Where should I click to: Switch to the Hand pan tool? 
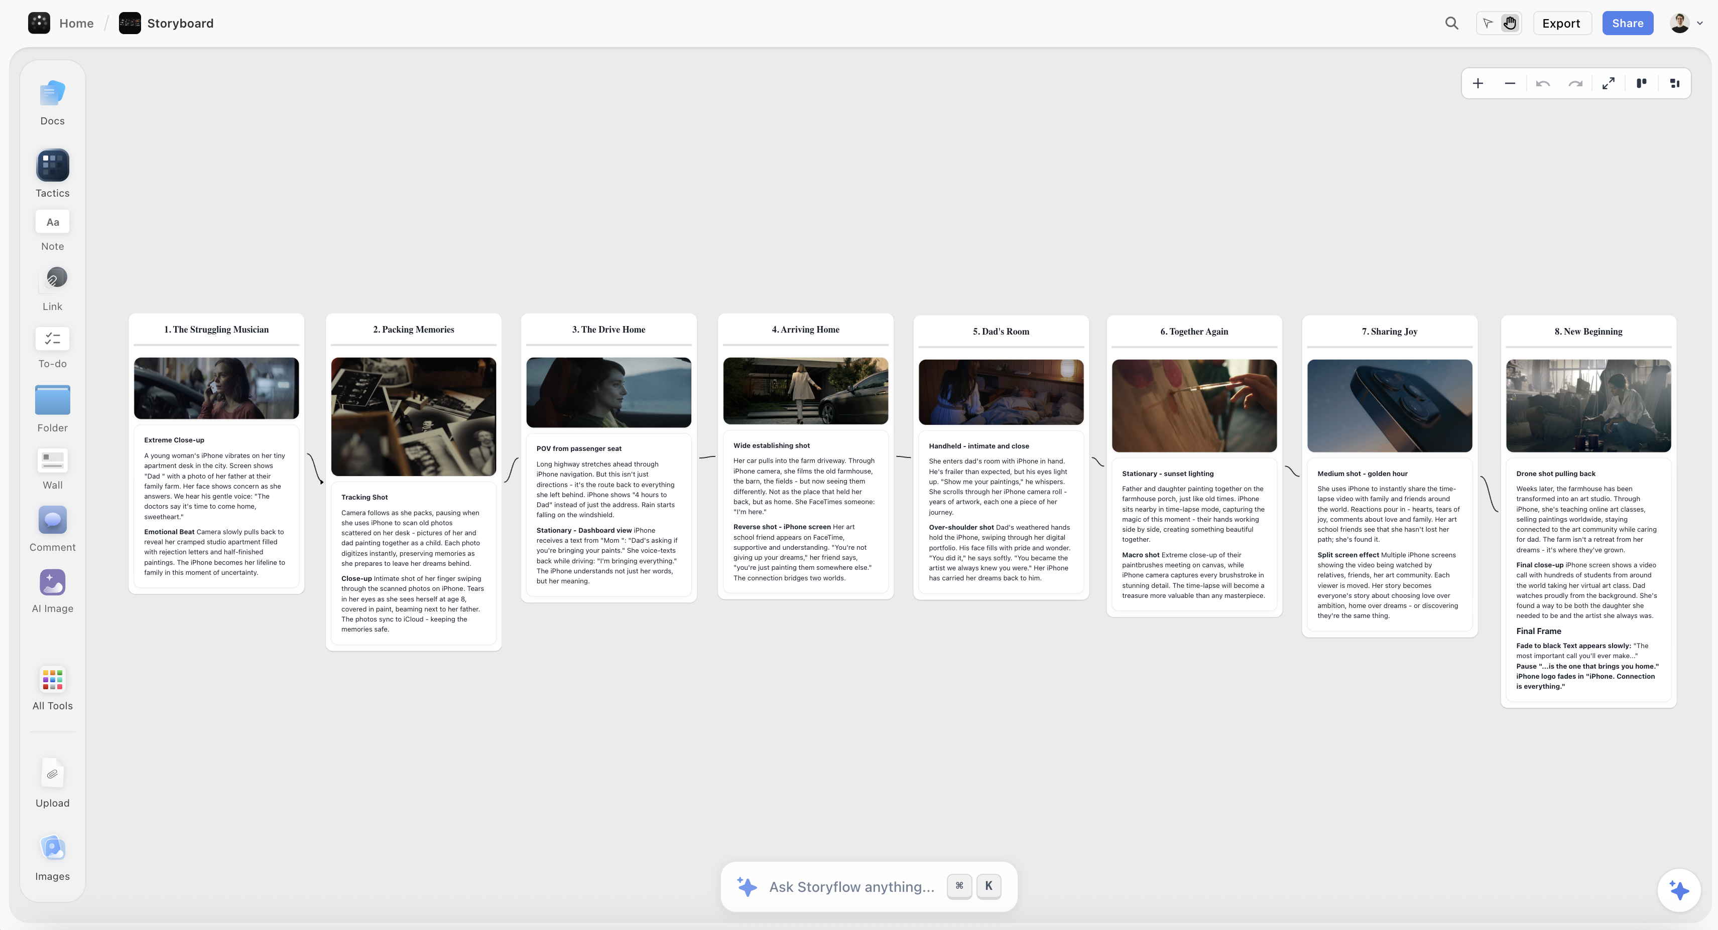coord(1510,23)
